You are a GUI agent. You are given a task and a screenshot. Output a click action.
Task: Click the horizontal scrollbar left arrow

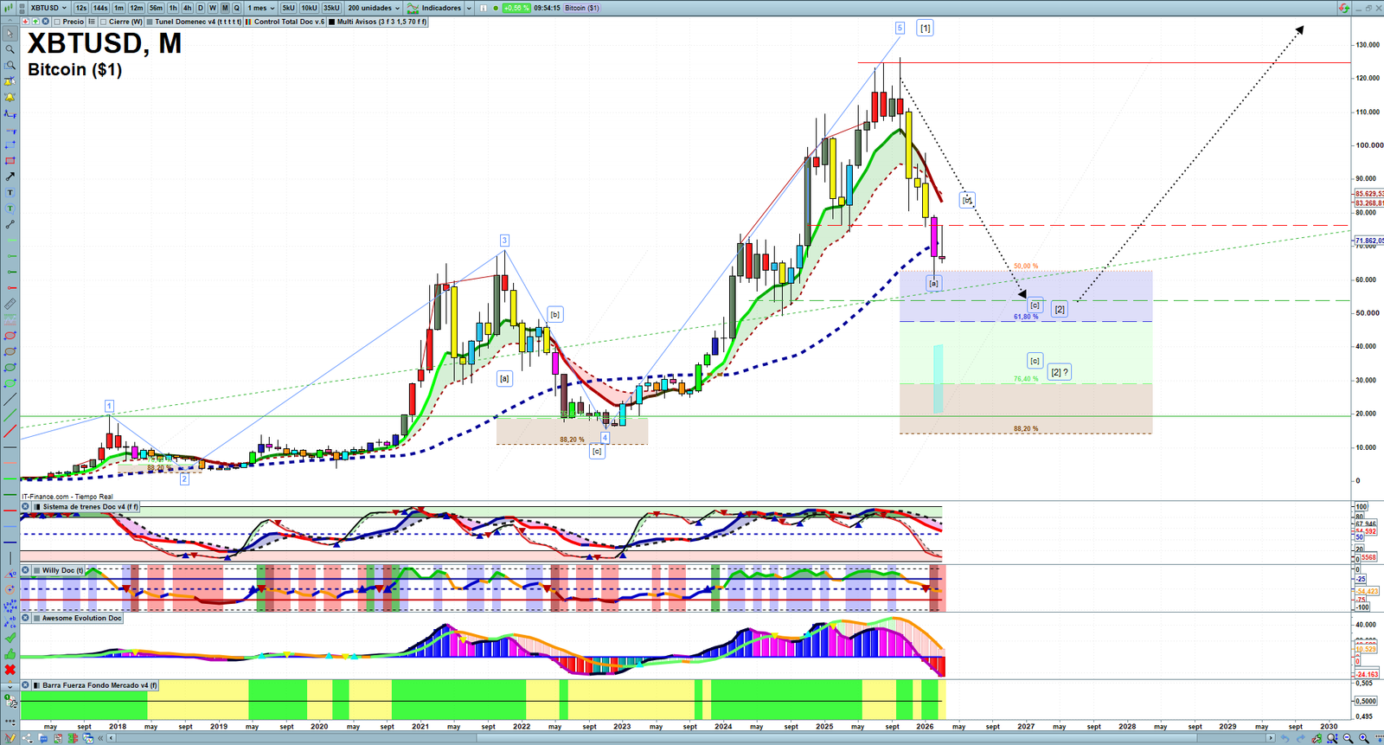112,738
